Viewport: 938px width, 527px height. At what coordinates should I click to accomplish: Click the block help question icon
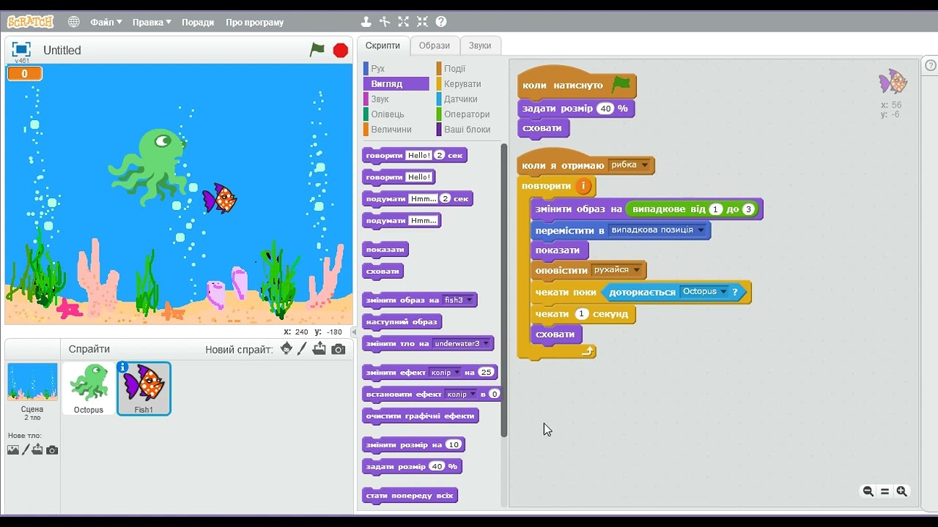point(441,22)
